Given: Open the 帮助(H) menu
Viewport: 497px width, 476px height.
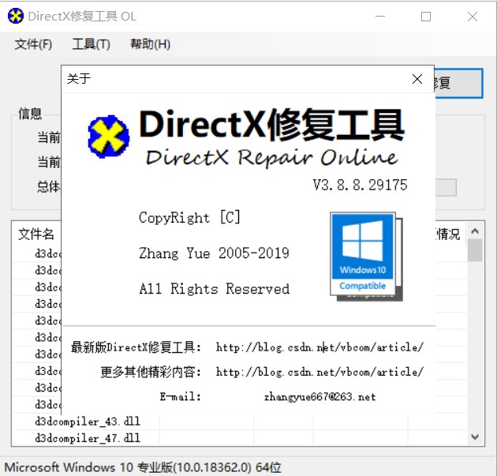Looking at the screenshot, I should click(x=150, y=44).
